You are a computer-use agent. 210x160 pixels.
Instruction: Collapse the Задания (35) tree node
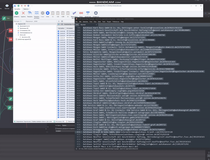click(14, 24)
